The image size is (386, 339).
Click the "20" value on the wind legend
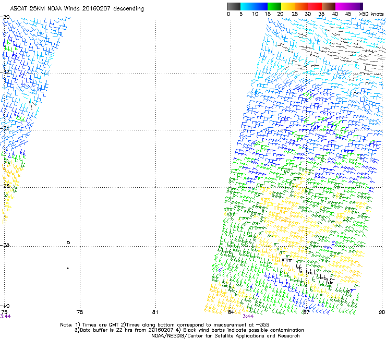[280, 14]
